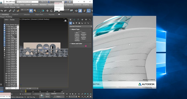Open the All selection filter dropdown
The height and width of the screenshot is (99, 187).
coord(25,10)
